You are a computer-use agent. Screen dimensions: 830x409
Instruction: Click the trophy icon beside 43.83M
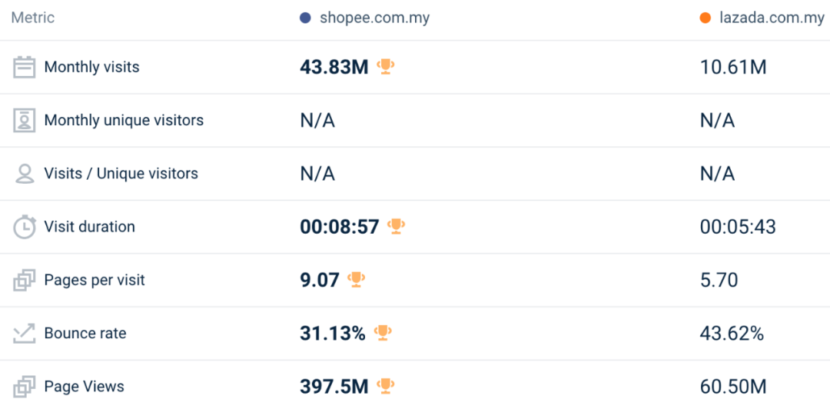[x=386, y=67]
